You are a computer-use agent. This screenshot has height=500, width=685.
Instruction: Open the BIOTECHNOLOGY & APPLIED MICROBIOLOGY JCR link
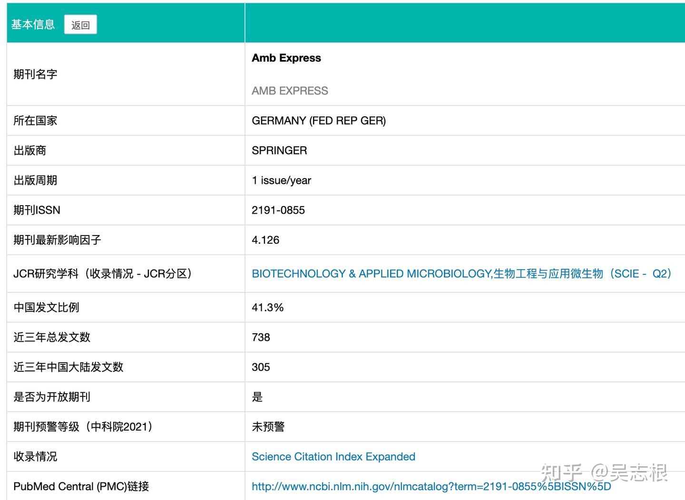click(x=461, y=274)
